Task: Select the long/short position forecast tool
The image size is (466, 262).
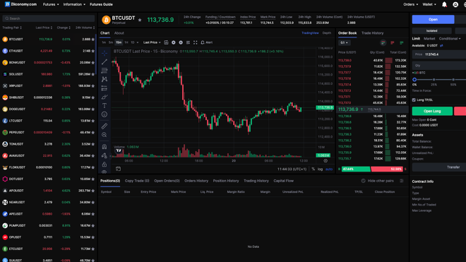Action: [104, 88]
